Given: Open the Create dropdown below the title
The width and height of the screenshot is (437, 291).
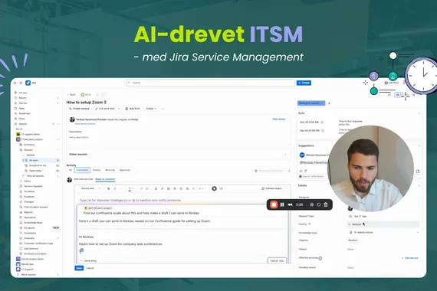Looking at the screenshot, I should coord(151,109).
